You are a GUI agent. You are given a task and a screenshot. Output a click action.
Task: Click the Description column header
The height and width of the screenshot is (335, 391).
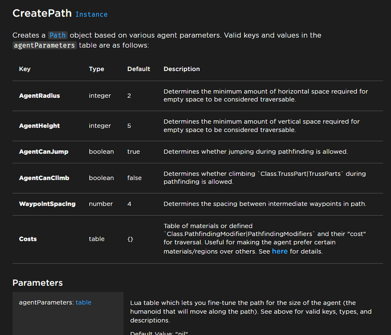click(x=182, y=69)
